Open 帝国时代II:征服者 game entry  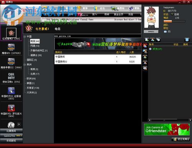point(11,93)
